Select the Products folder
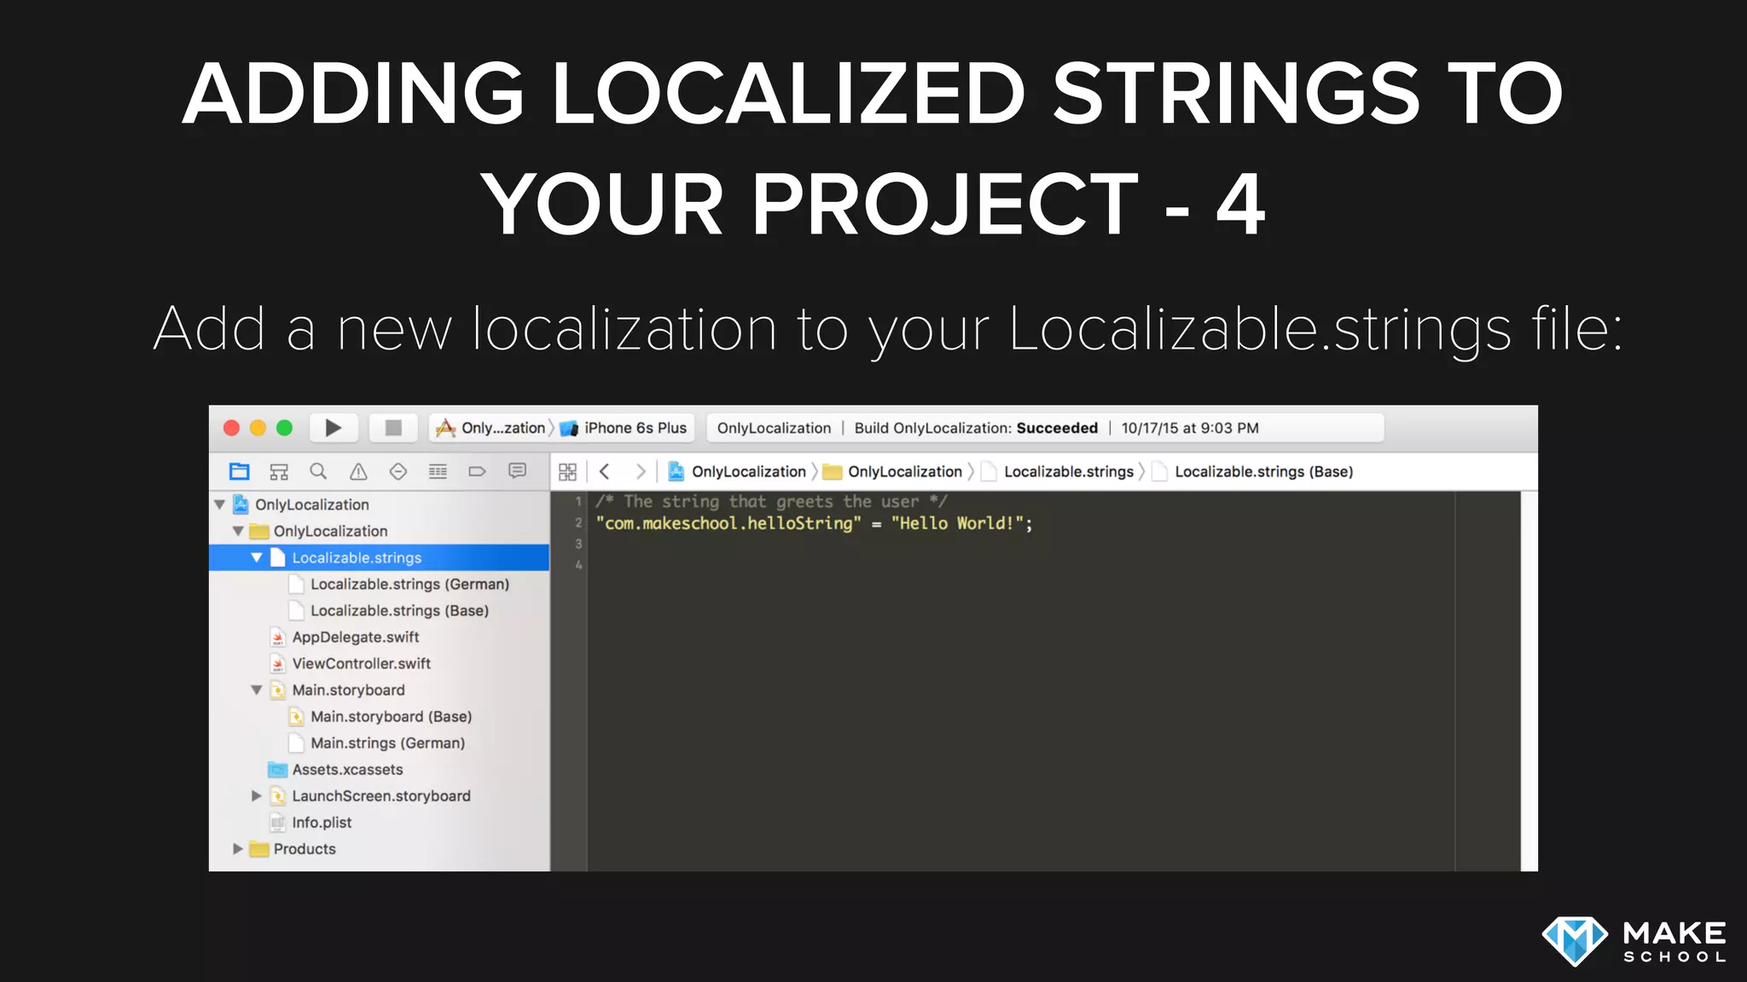This screenshot has width=1747, height=982. [x=293, y=849]
